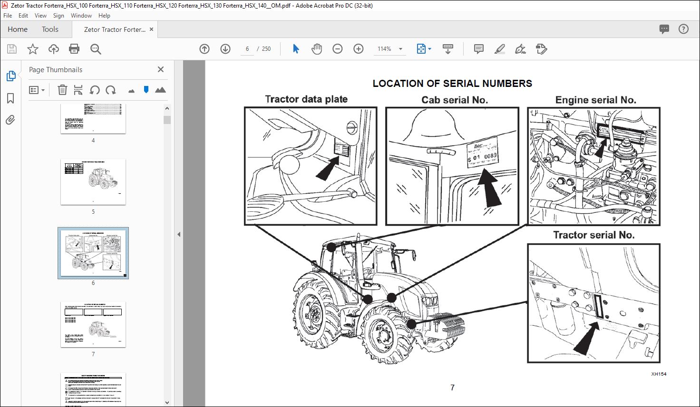The height and width of the screenshot is (407, 700).
Task: Open the File menu
Action: tap(8, 16)
